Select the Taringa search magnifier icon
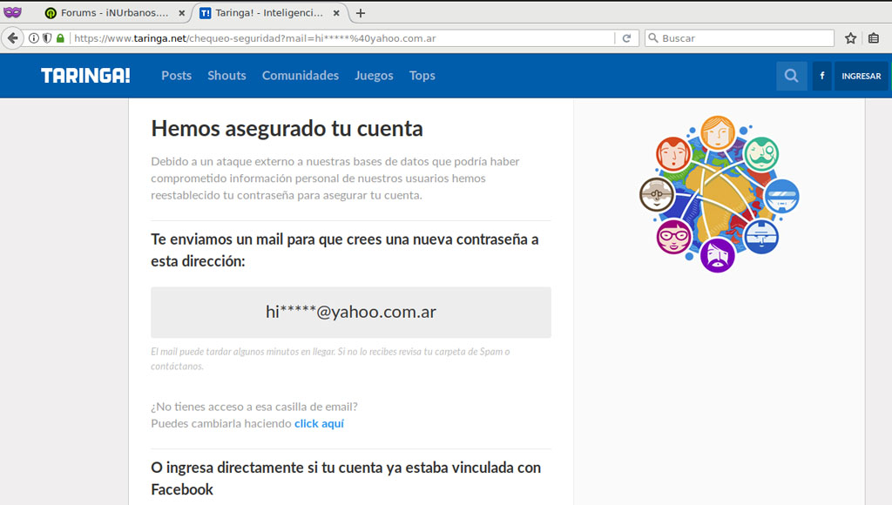892x505 pixels. click(x=791, y=76)
